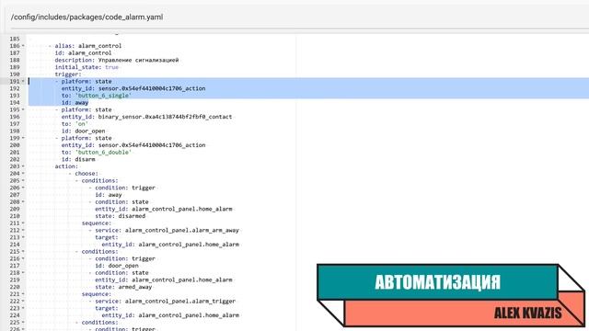Collapse the conditions block at line 205
Image resolution: width=589 pixels, height=331 pixels.
click(23, 180)
